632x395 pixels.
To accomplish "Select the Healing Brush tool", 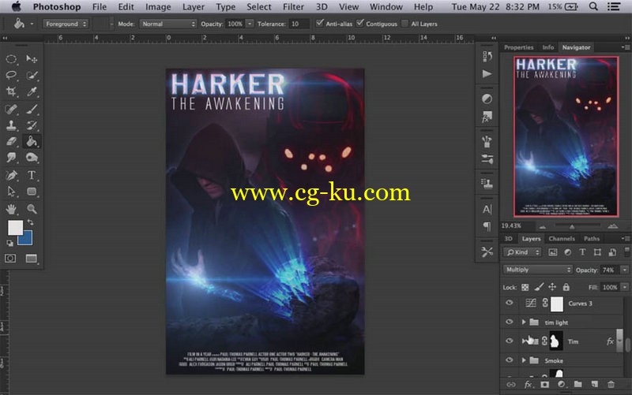I will [11, 109].
